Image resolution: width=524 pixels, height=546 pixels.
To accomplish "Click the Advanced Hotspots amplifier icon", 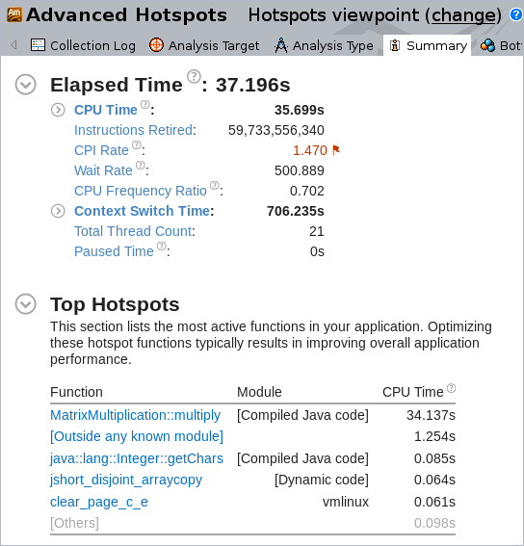I will point(14,14).
